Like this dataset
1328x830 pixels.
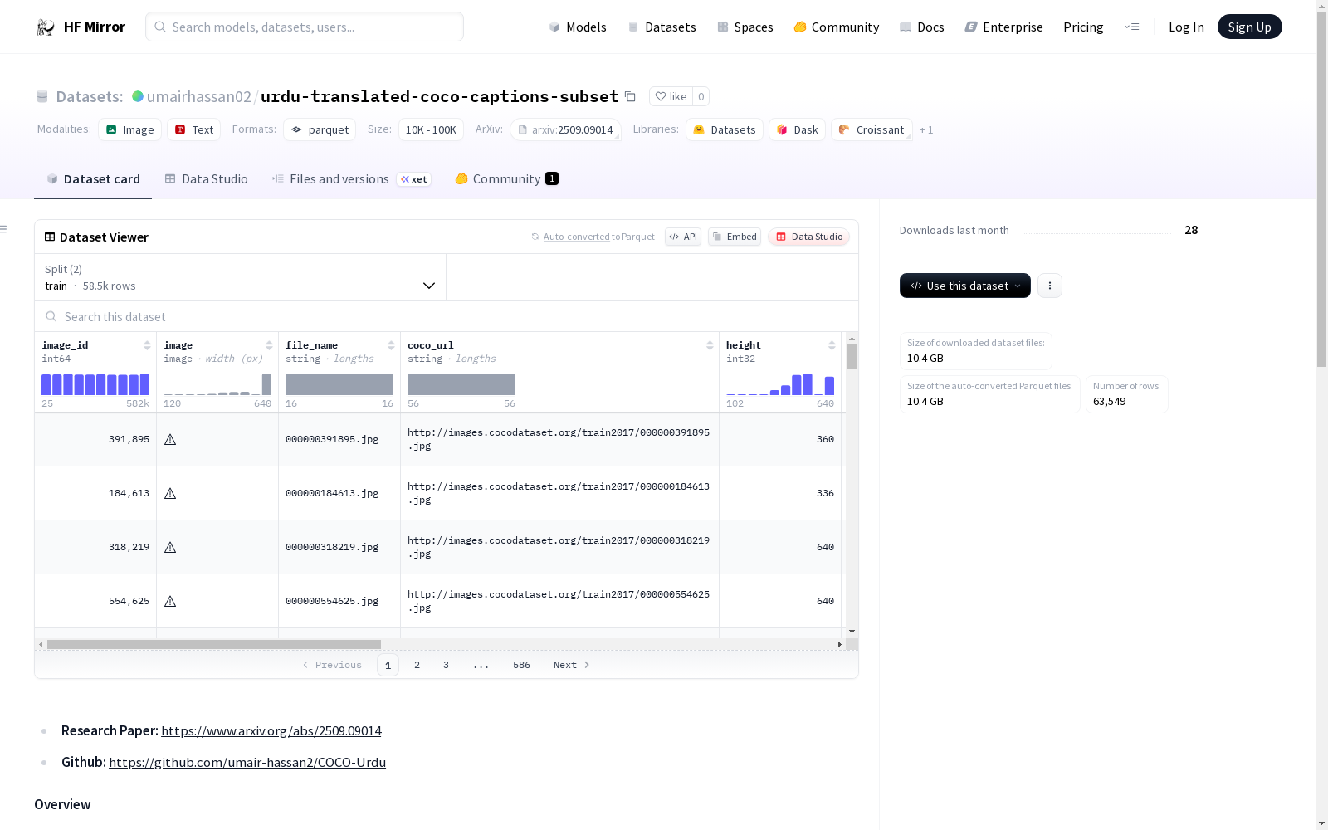coord(671,96)
